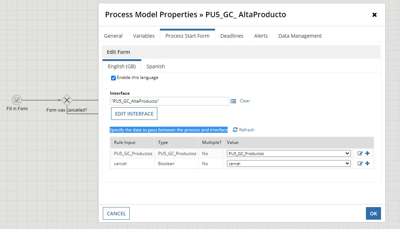Click the Refresh icon
Screen dimensions: 400x229
[x=235, y=130]
